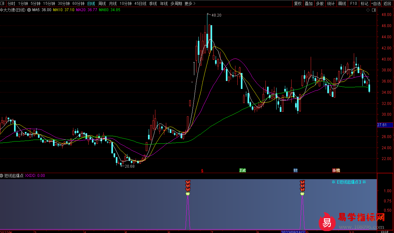
Task: Select the 日线 daily period
Action: tap(91, 4)
